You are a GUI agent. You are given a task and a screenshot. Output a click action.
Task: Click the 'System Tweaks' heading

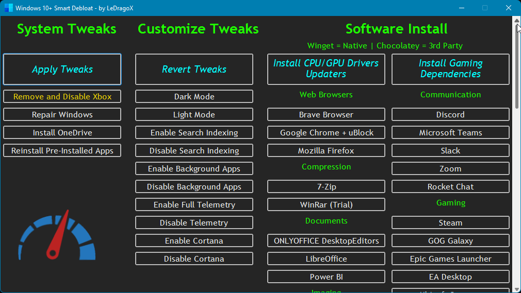pyautogui.click(x=67, y=29)
